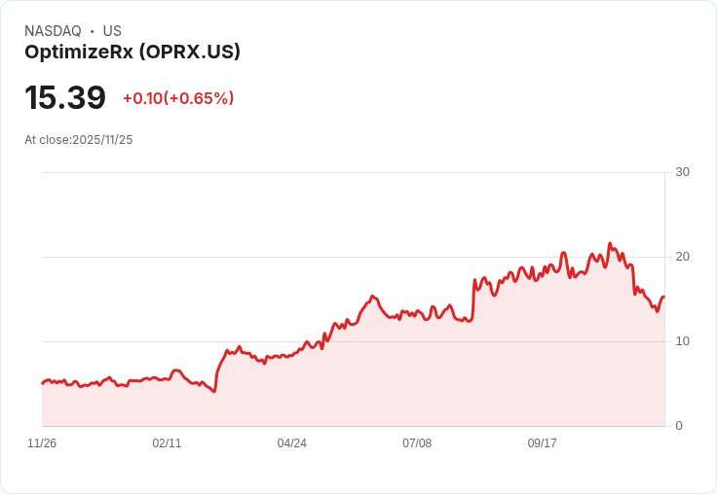Open the OptimizeRx (OPRX.US) stock title
The width and height of the screenshot is (717, 494).
coord(132,53)
